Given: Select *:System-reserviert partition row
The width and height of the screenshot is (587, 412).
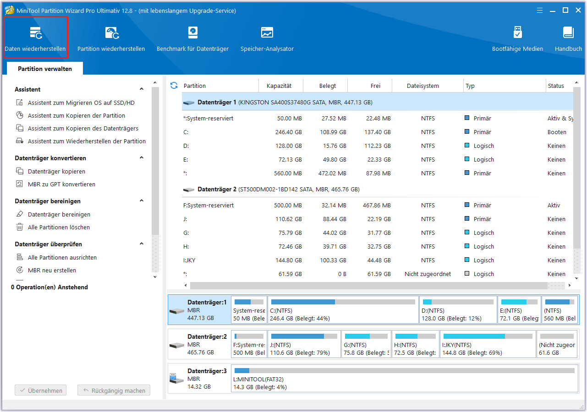Looking at the screenshot, I should click(x=378, y=119).
